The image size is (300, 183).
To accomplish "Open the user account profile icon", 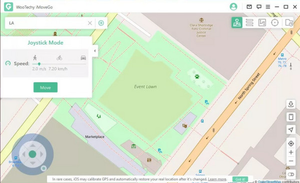I will click(233, 7).
